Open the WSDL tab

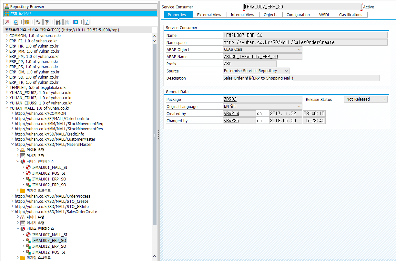(x=324, y=15)
